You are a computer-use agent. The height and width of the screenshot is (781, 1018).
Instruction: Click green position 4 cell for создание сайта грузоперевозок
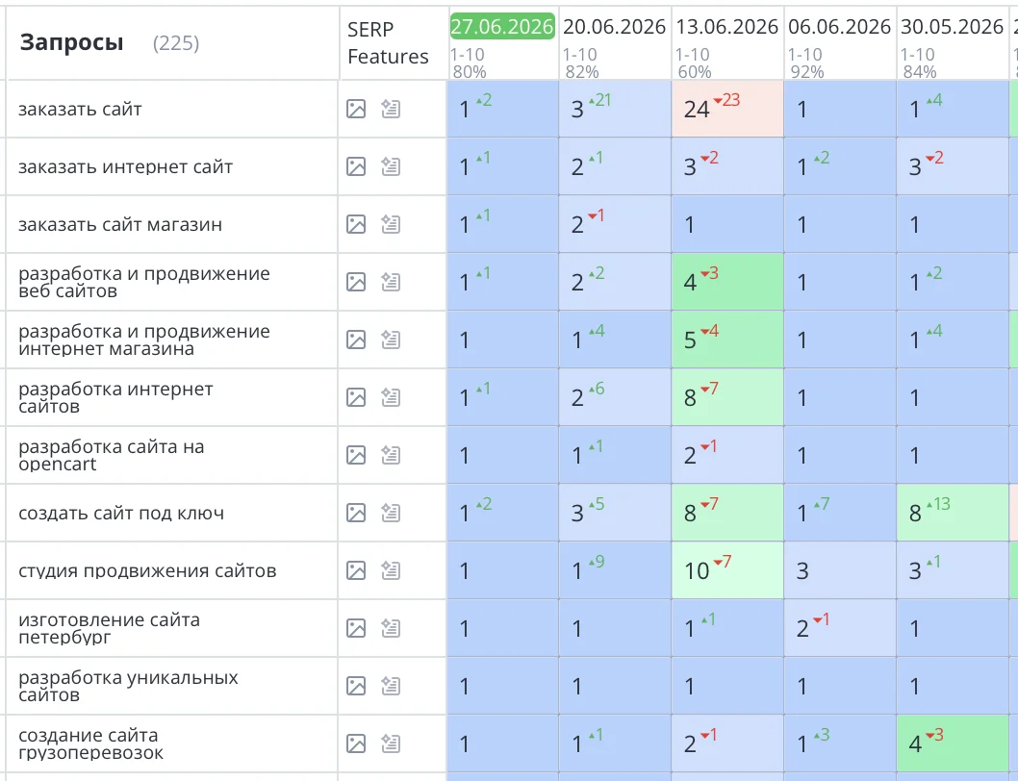click(x=953, y=744)
